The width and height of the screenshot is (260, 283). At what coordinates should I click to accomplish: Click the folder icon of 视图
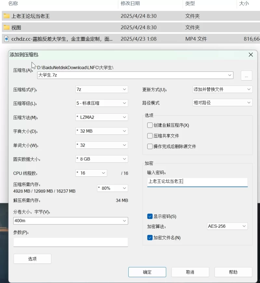[x=7, y=27]
